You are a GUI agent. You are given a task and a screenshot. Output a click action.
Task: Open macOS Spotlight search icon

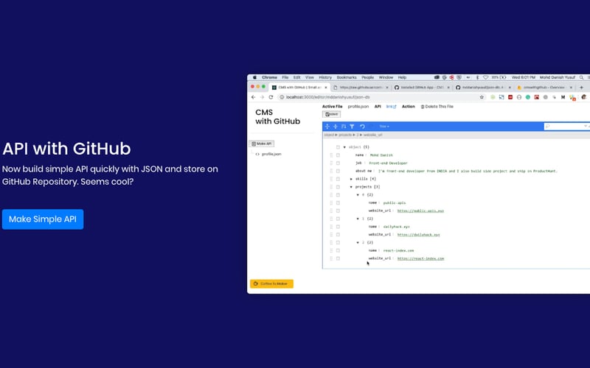pyautogui.click(x=581, y=77)
